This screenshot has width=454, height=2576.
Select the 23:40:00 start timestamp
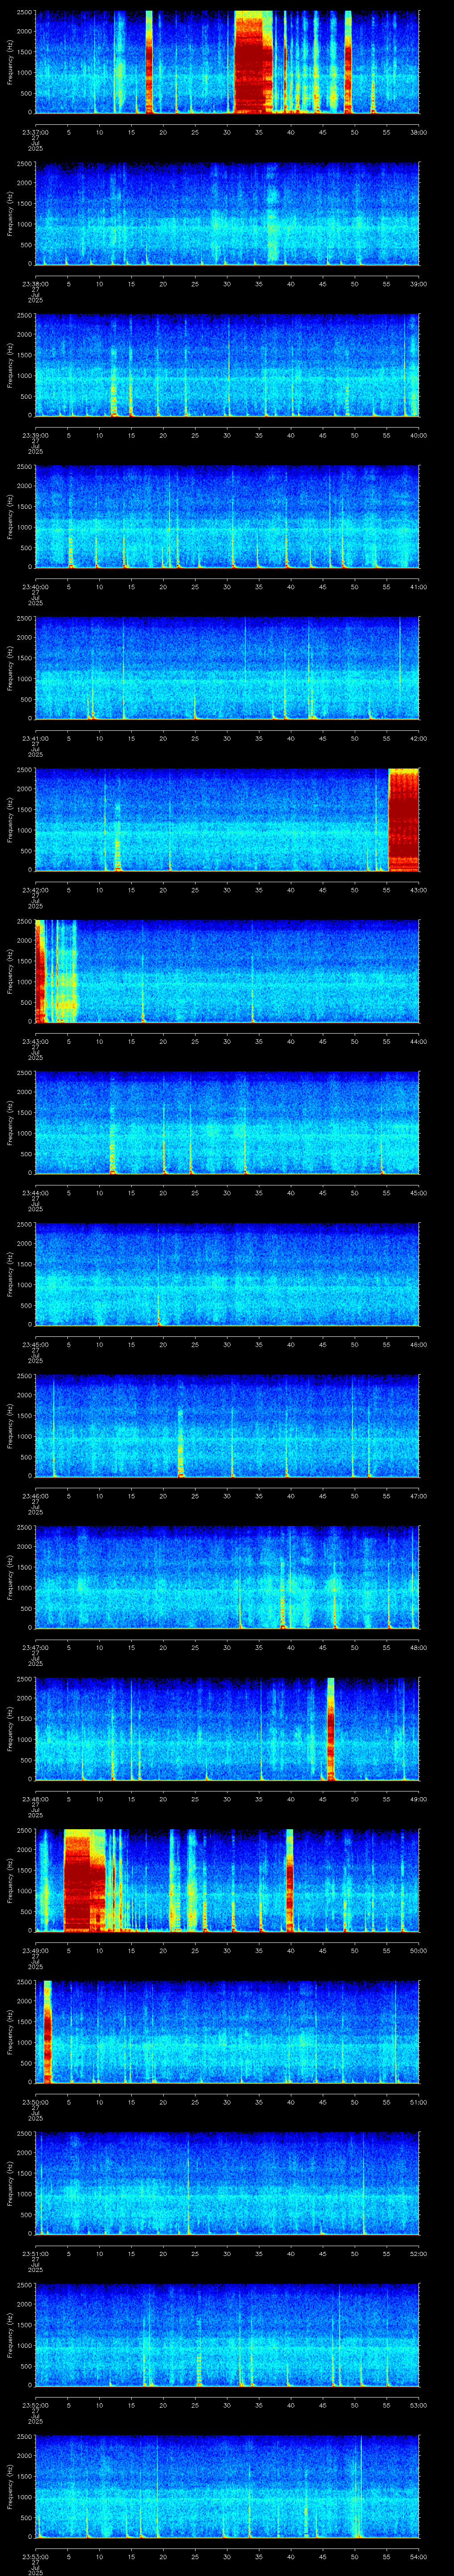tap(35, 587)
